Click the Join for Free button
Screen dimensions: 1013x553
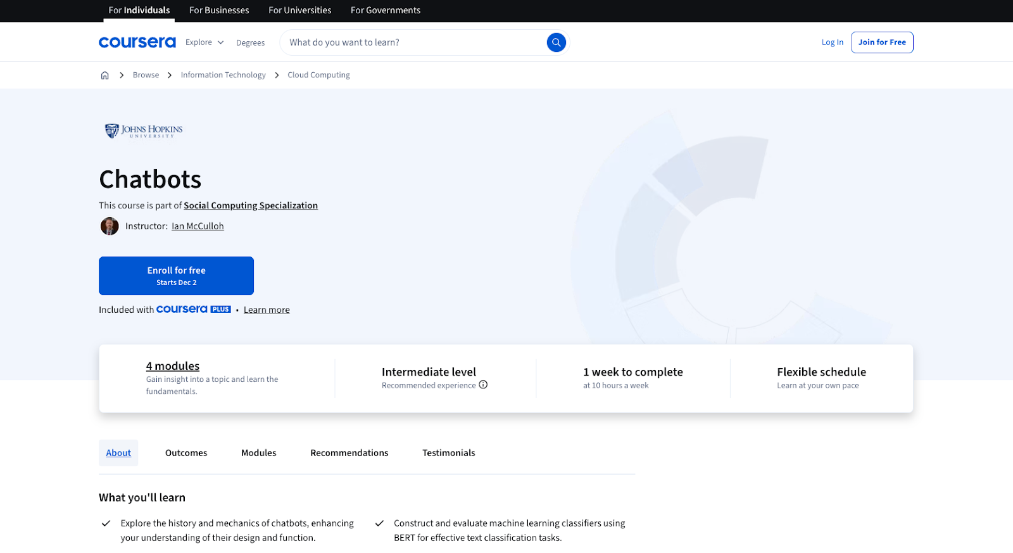pos(882,42)
